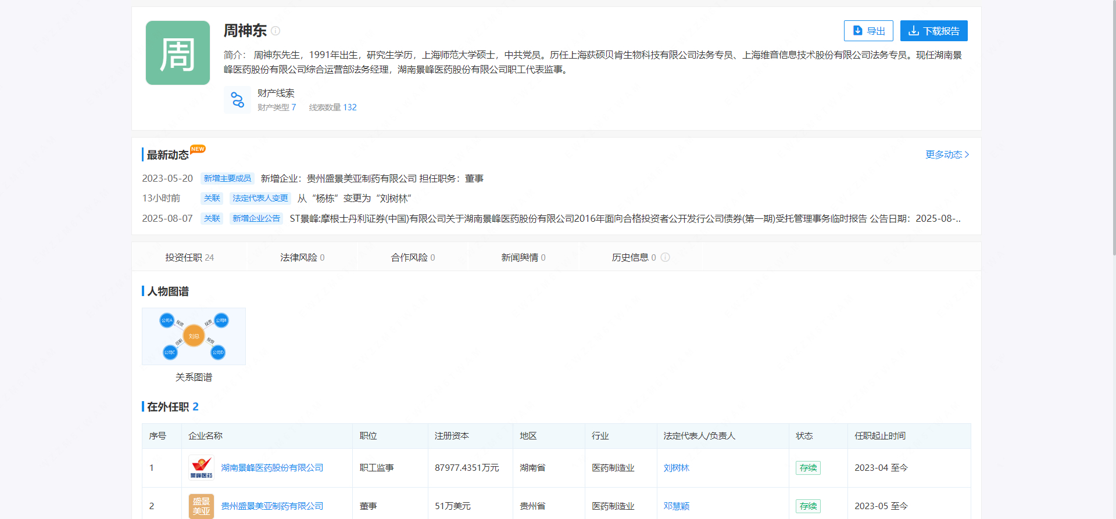The height and width of the screenshot is (519, 1116).
Task: Open legal representative 刘树林 link
Action: 677,467
